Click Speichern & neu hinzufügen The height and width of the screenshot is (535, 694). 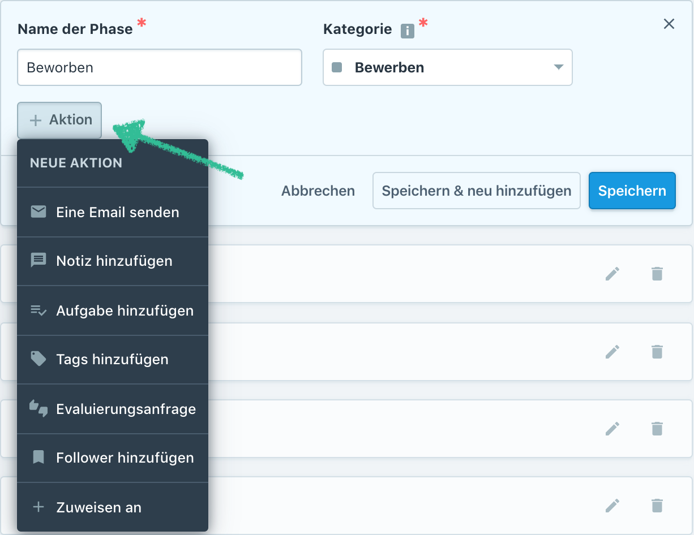click(476, 191)
